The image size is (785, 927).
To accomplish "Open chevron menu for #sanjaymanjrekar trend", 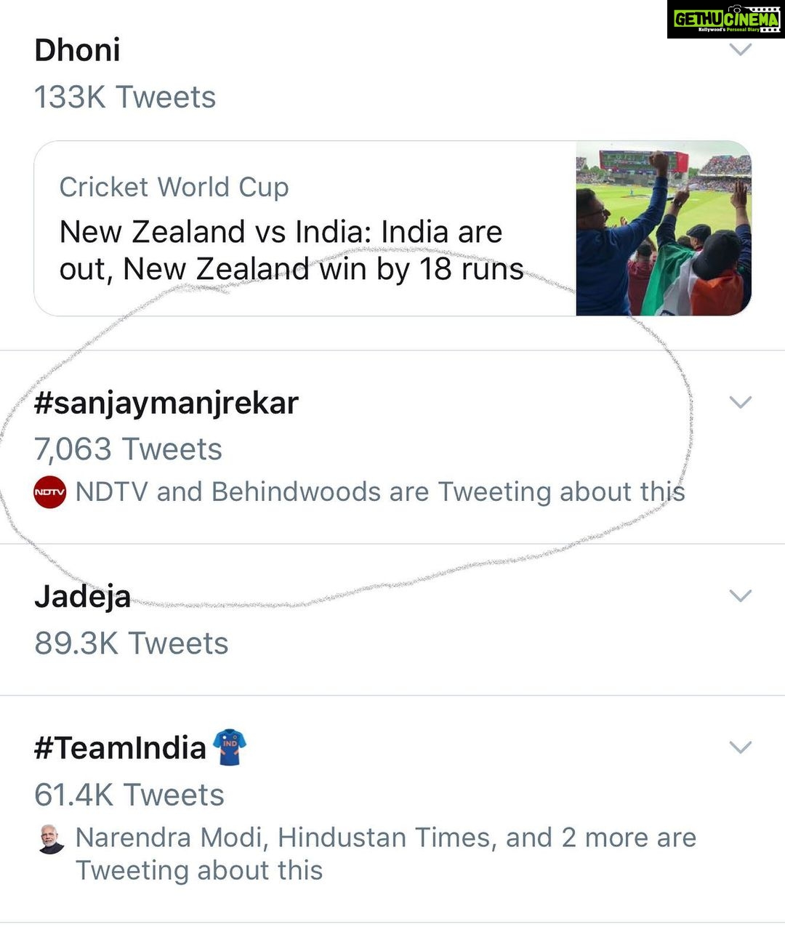I will click(x=740, y=402).
